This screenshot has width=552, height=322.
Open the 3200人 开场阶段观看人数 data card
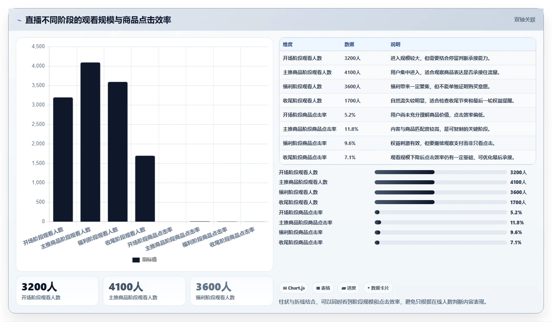tap(57, 291)
